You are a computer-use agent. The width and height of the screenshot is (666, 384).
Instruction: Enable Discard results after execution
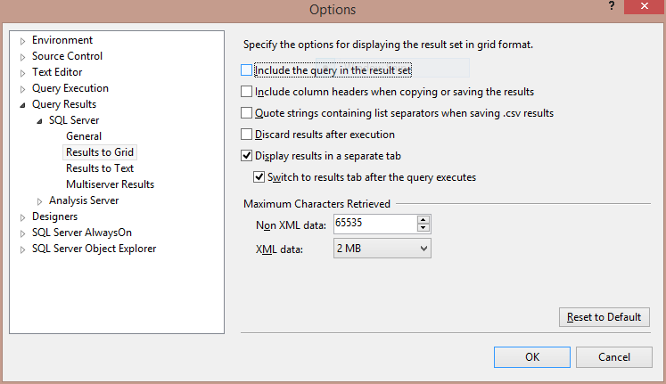[x=246, y=135]
